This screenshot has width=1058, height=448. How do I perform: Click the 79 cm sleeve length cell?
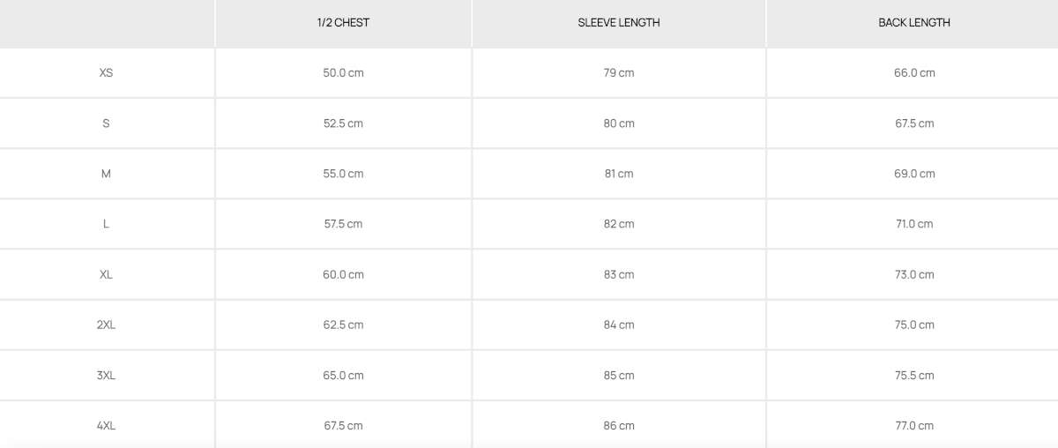[619, 73]
